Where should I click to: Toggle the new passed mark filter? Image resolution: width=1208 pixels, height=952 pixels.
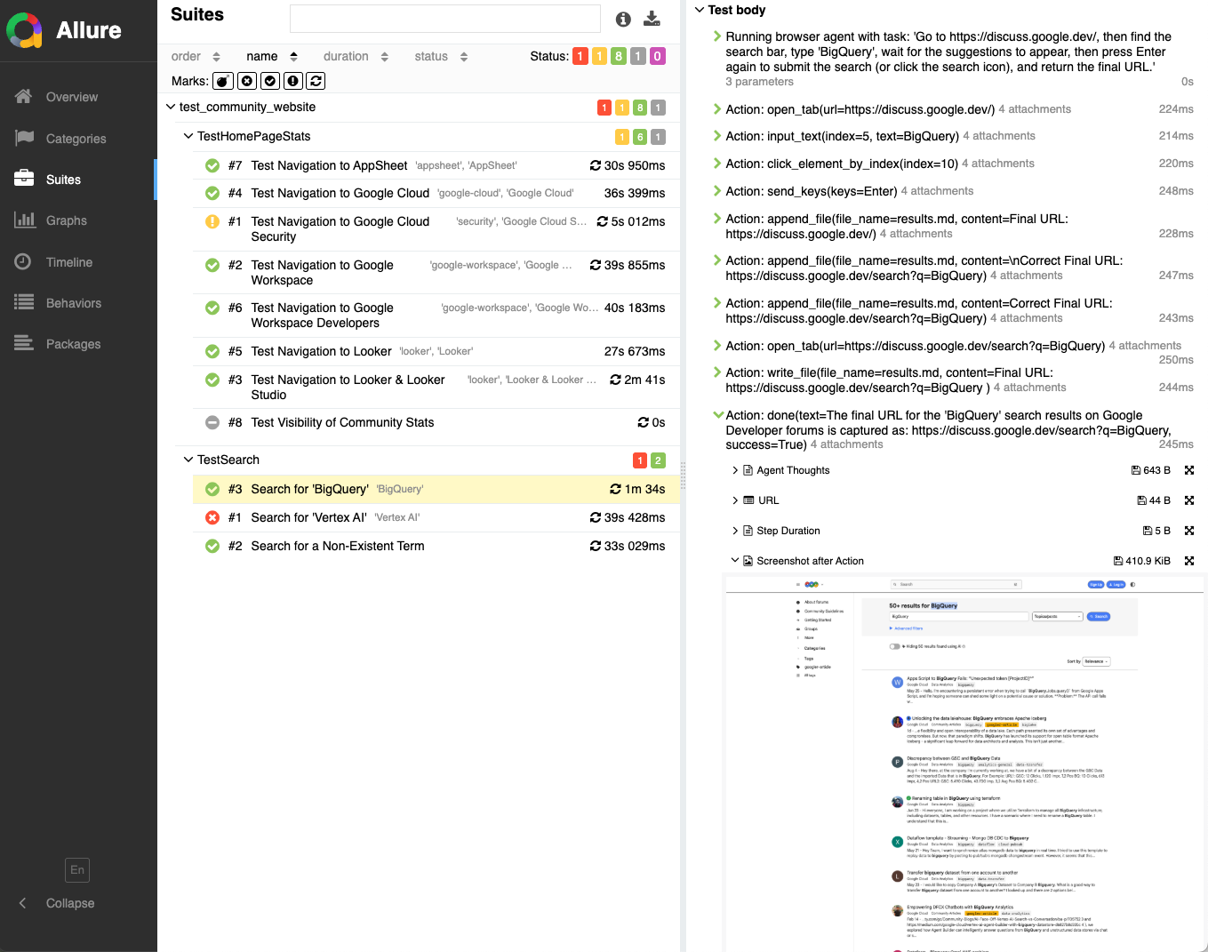tap(270, 81)
